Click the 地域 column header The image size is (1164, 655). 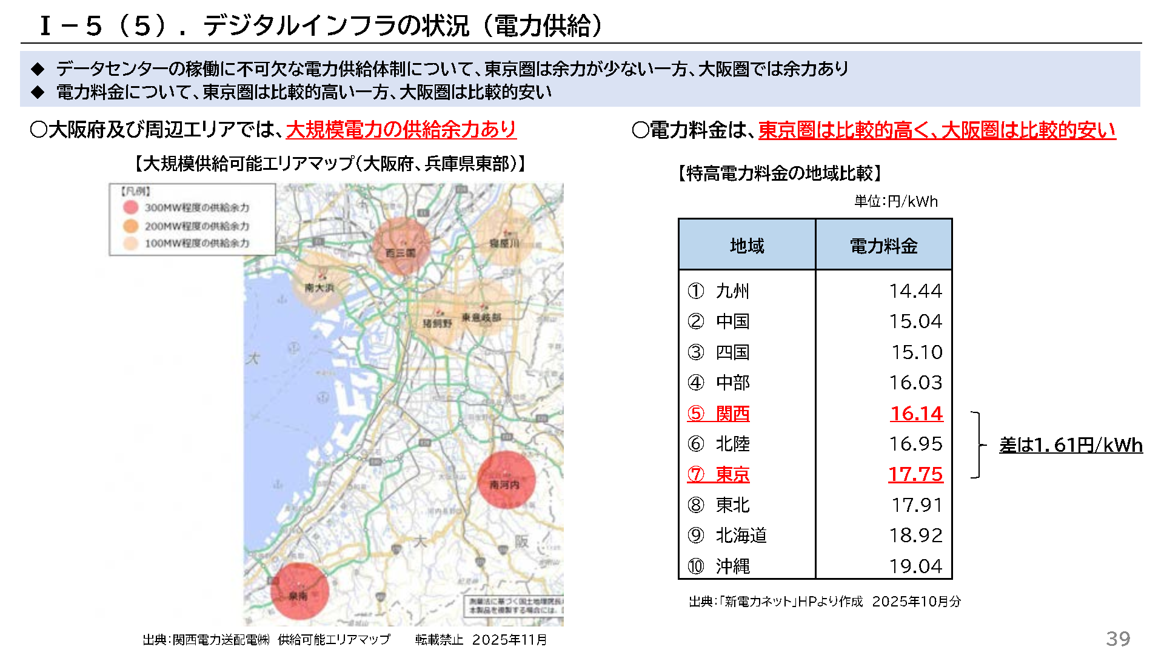(747, 246)
